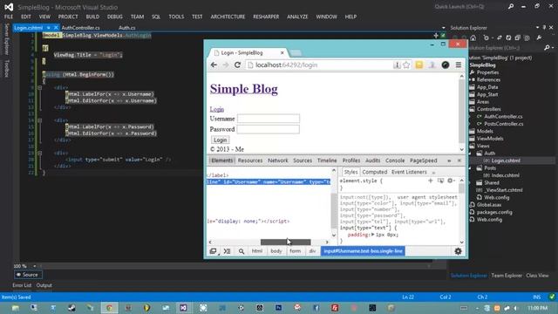Open the Chrome hamburger menu
The width and height of the screenshot is (558, 314).
point(459,65)
